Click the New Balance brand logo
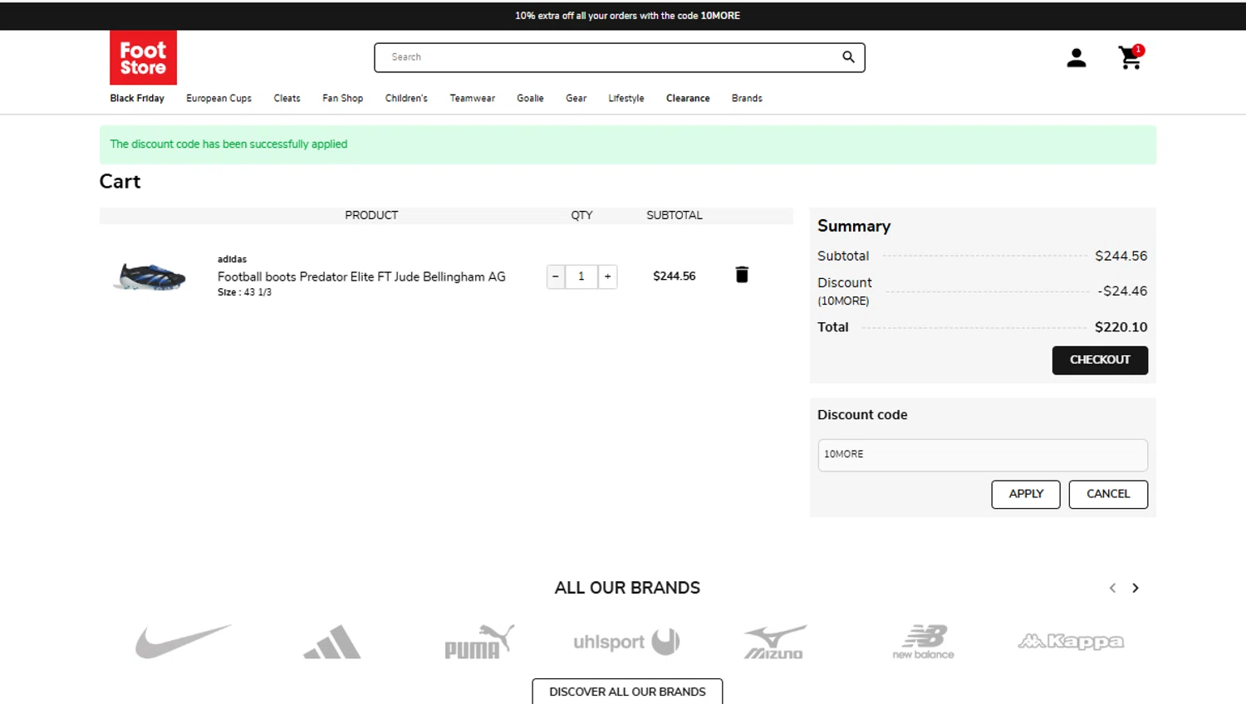This screenshot has width=1246, height=704. click(x=923, y=642)
